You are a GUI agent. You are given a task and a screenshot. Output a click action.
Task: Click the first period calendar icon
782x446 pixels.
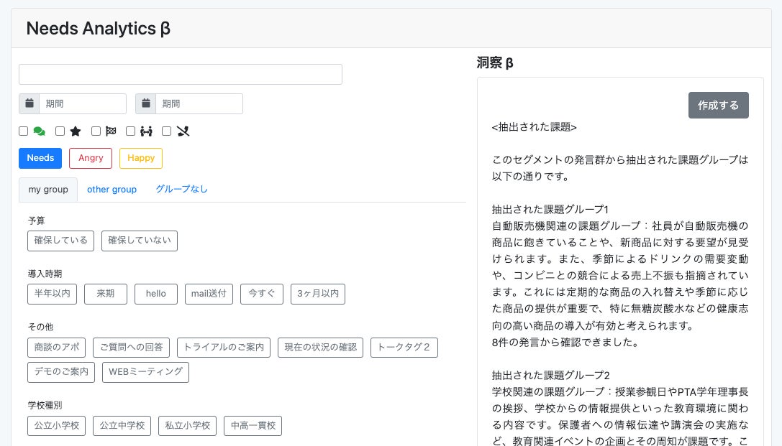click(29, 103)
